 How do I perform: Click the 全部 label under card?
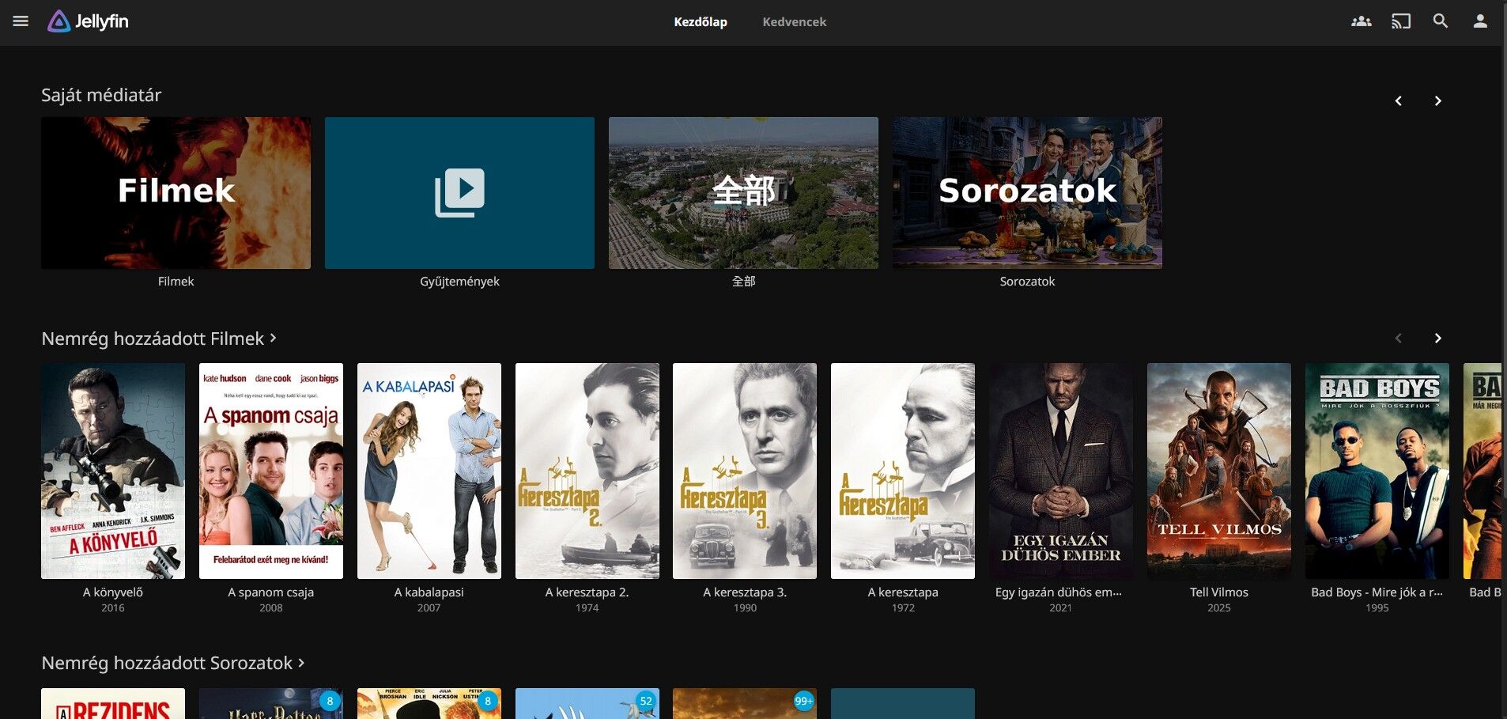tap(743, 282)
